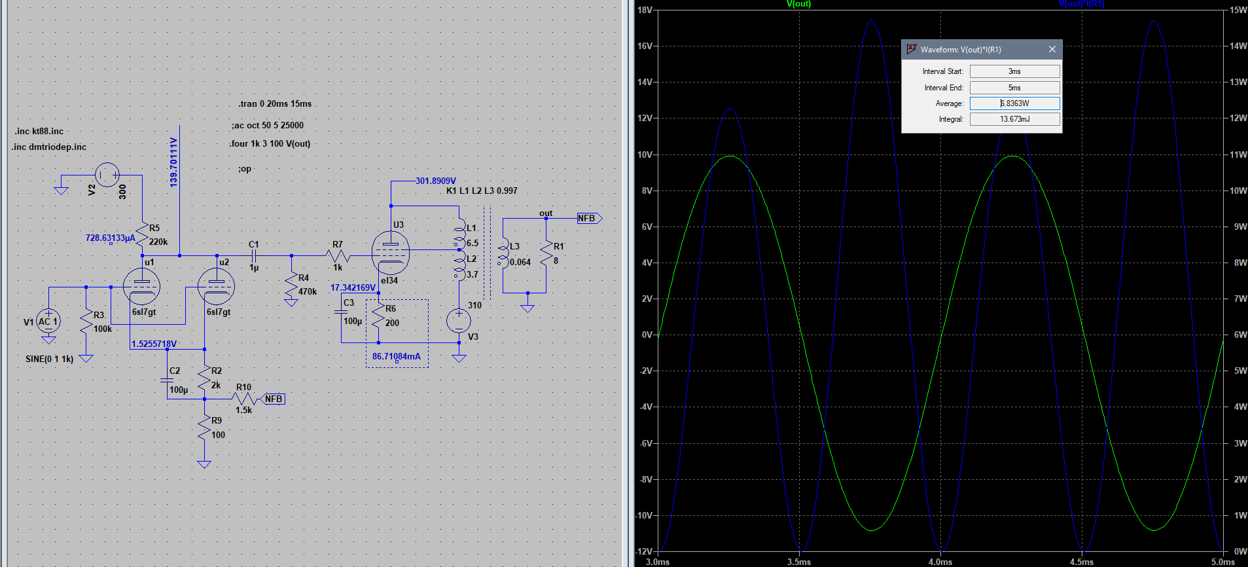Click the .four 1k 3 100 V(out) directive

click(x=270, y=144)
